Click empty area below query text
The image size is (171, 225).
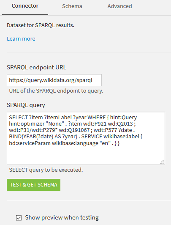pyautogui.click(x=86, y=155)
